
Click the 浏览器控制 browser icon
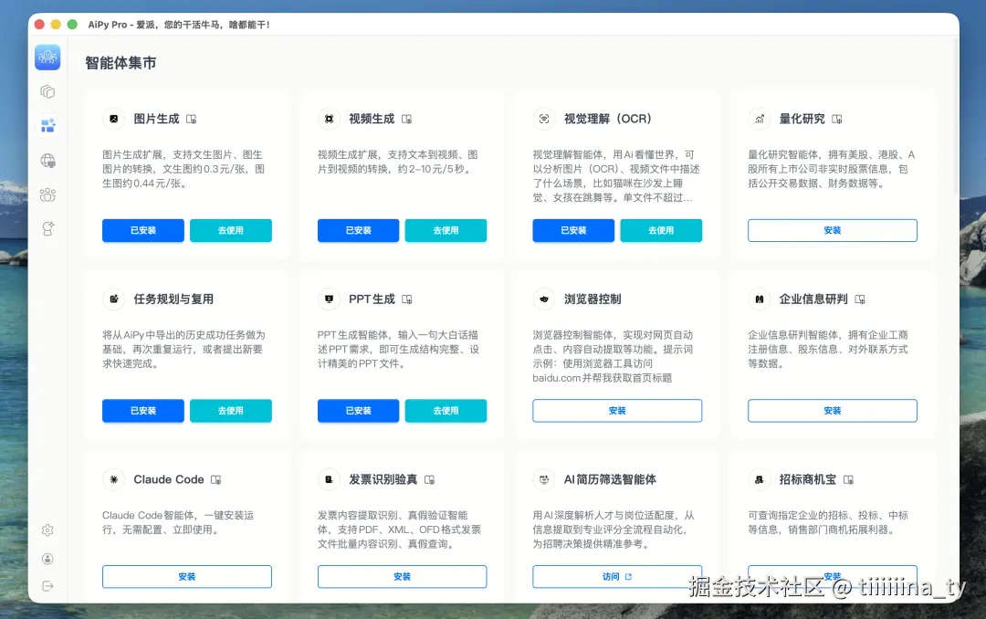tap(544, 299)
